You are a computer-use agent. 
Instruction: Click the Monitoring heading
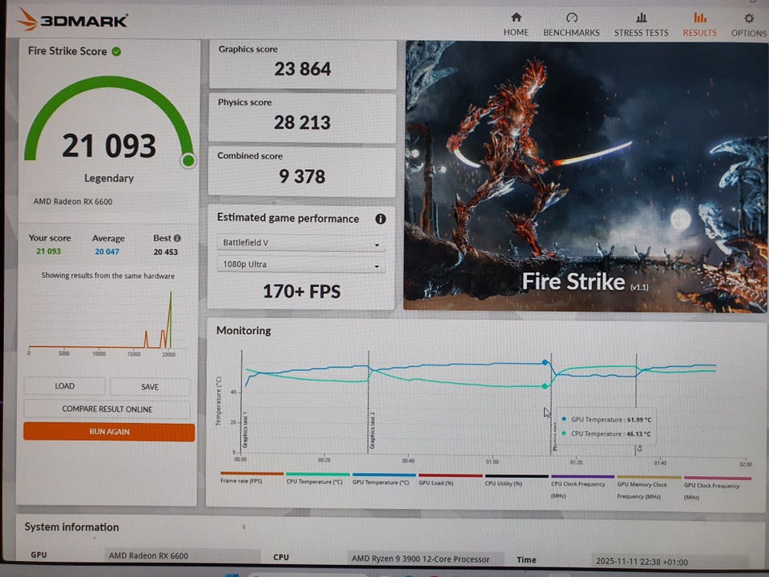(244, 331)
